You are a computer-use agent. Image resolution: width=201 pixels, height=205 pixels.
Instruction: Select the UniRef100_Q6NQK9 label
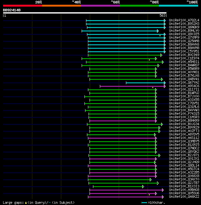tap(184, 27)
